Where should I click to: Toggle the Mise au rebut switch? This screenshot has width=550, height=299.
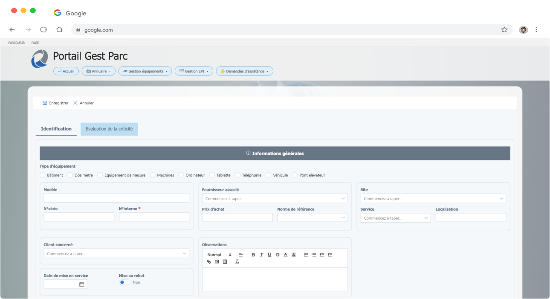pyautogui.click(x=124, y=282)
